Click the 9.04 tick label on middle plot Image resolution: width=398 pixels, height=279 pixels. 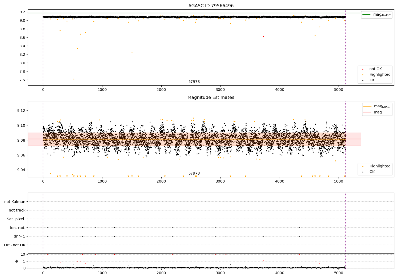click(21, 170)
